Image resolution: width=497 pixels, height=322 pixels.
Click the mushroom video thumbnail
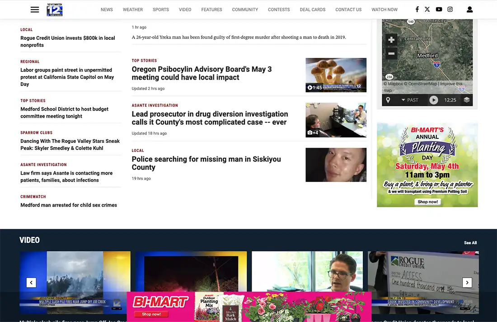(336, 75)
